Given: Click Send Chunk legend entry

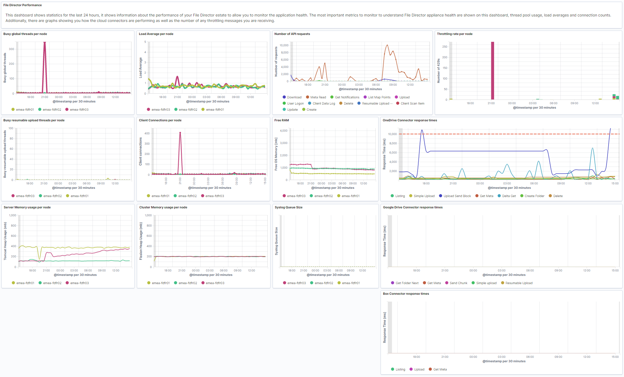Looking at the screenshot, I should 456,283.
